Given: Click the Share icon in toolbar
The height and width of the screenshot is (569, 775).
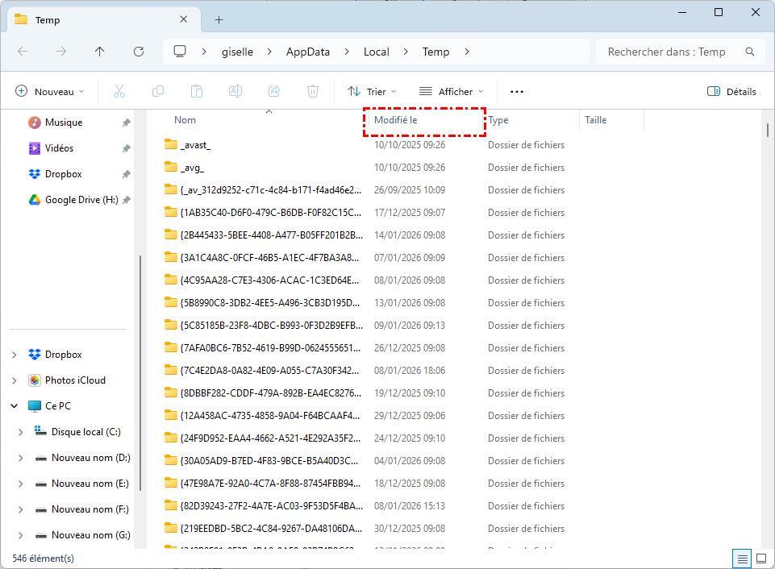Looking at the screenshot, I should tap(274, 92).
